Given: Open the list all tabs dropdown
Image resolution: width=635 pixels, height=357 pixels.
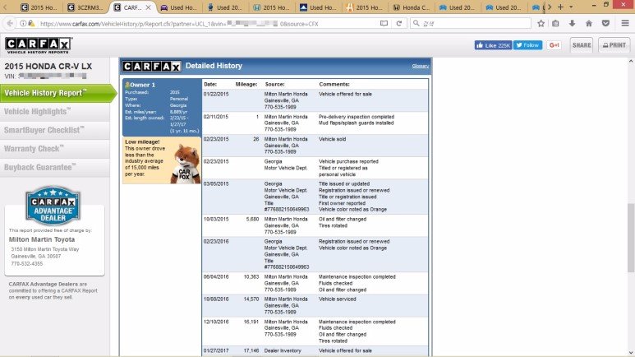Looking at the screenshot, I should (571, 7).
